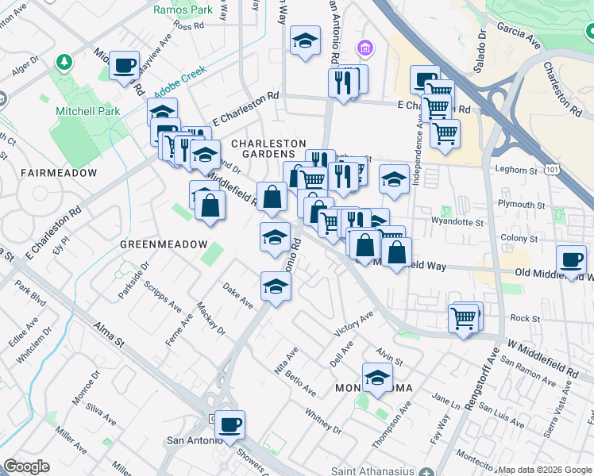Click the school marker near Dake Ave
The height and width of the screenshot is (476, 594).
pyautogui.click(x=276, y=287)
